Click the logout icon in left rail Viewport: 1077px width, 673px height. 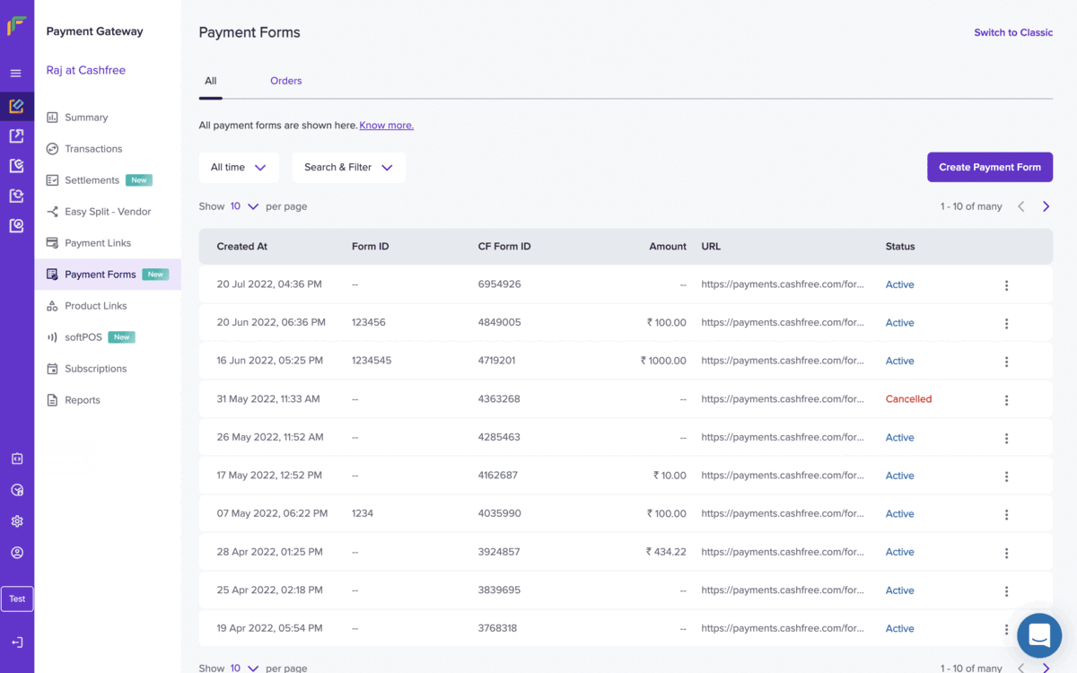point(16,642)
